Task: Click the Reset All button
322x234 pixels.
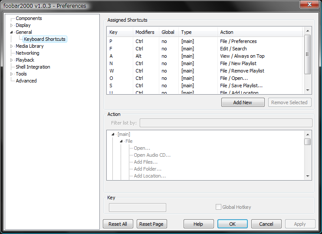Action: [118, 224]
